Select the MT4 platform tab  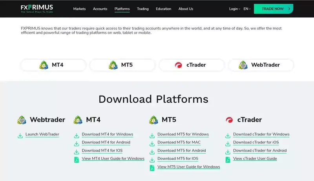[53, 65]
